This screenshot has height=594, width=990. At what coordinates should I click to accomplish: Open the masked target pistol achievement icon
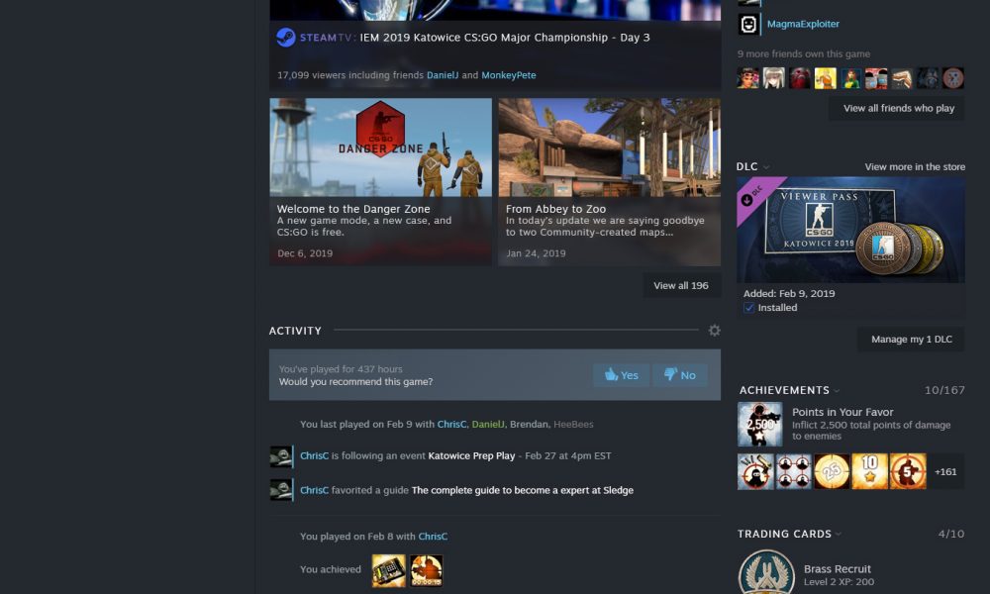click(x=755, y=471)
